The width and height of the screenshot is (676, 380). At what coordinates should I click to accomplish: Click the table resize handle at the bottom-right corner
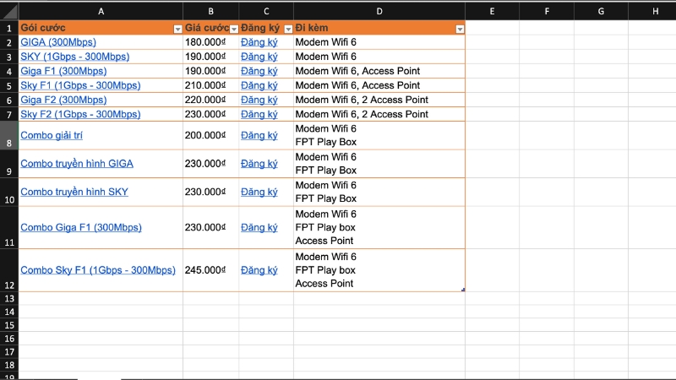click(x=463, y=290)
